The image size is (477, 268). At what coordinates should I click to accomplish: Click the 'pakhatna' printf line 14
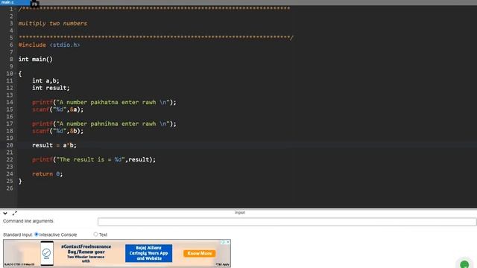(x=104, y=103)
